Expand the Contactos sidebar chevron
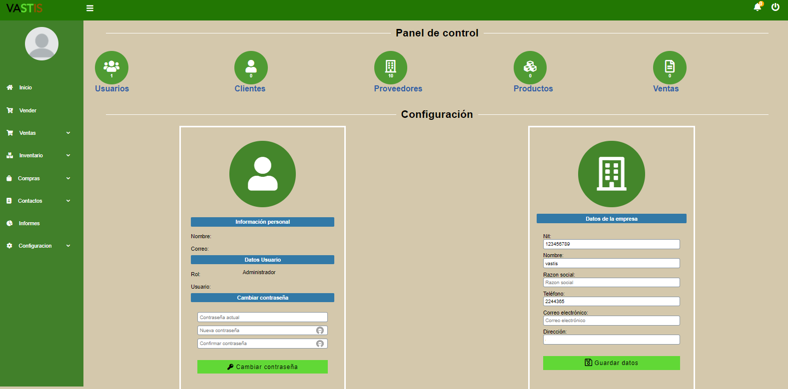This screenshot has width=788, height=389. click(x=68, y=201)
